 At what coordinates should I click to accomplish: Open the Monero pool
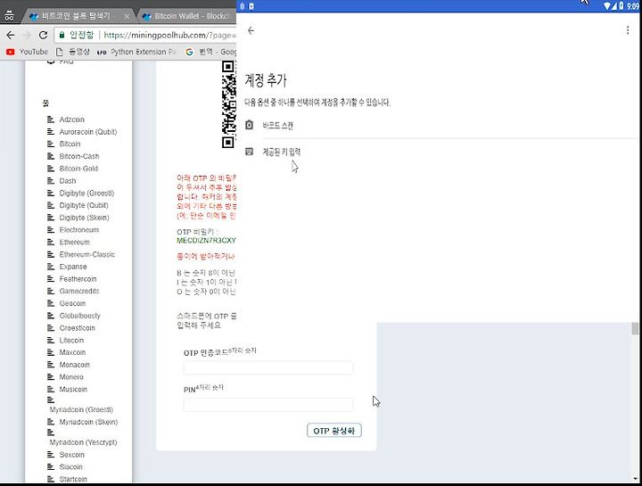(x=71, y=377)
